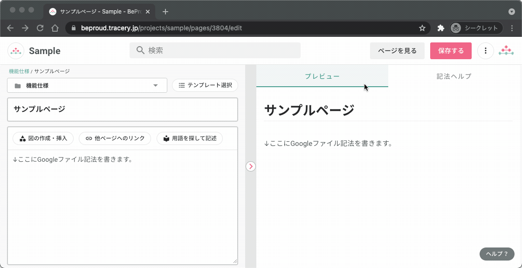522x268 pixels.
Task: Click 図の作成・挿入 button
Action: click(x=43, y=138)
